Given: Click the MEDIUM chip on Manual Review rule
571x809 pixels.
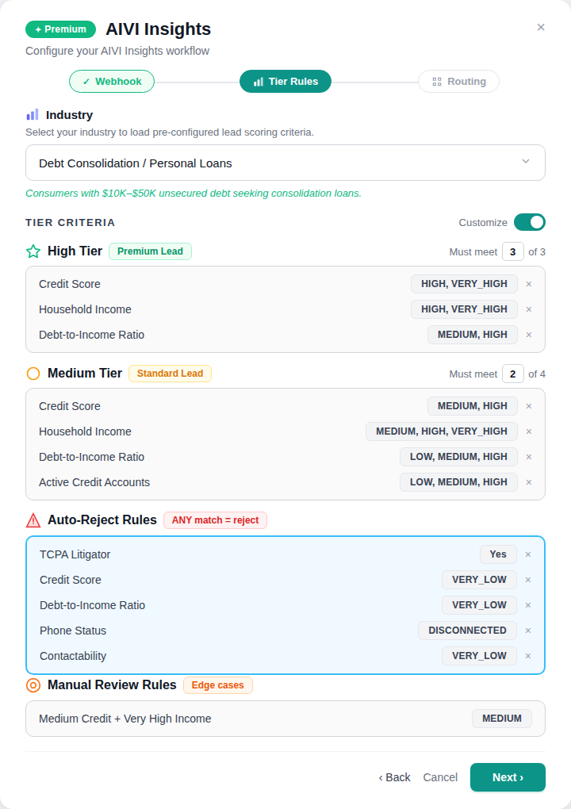Looking at the screenshot, I should click(502, 718).
